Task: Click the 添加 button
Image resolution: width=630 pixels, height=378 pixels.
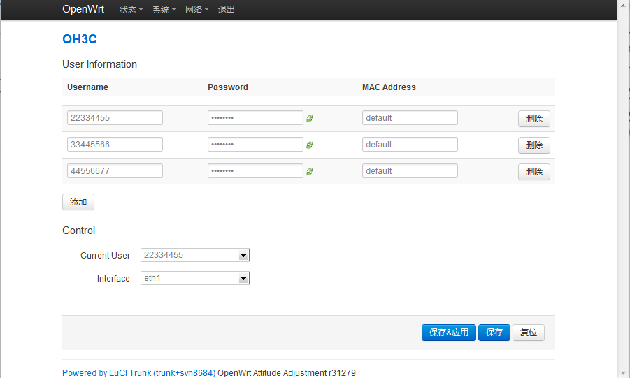Action: 78,202
